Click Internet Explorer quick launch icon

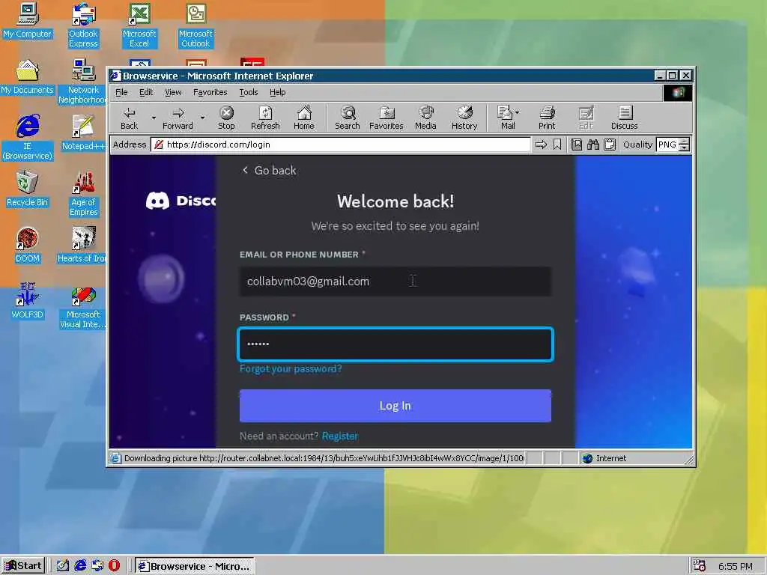pos(80,566)
